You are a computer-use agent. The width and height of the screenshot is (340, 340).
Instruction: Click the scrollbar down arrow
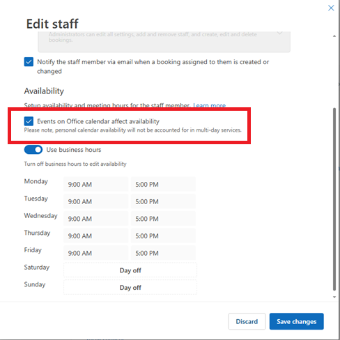pos(334,297)
